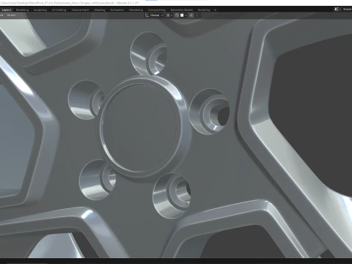Viewport: 352px width, 264px height.
Task: Open the scene browse dropdown icon
Action: click(x=337, y=10)
